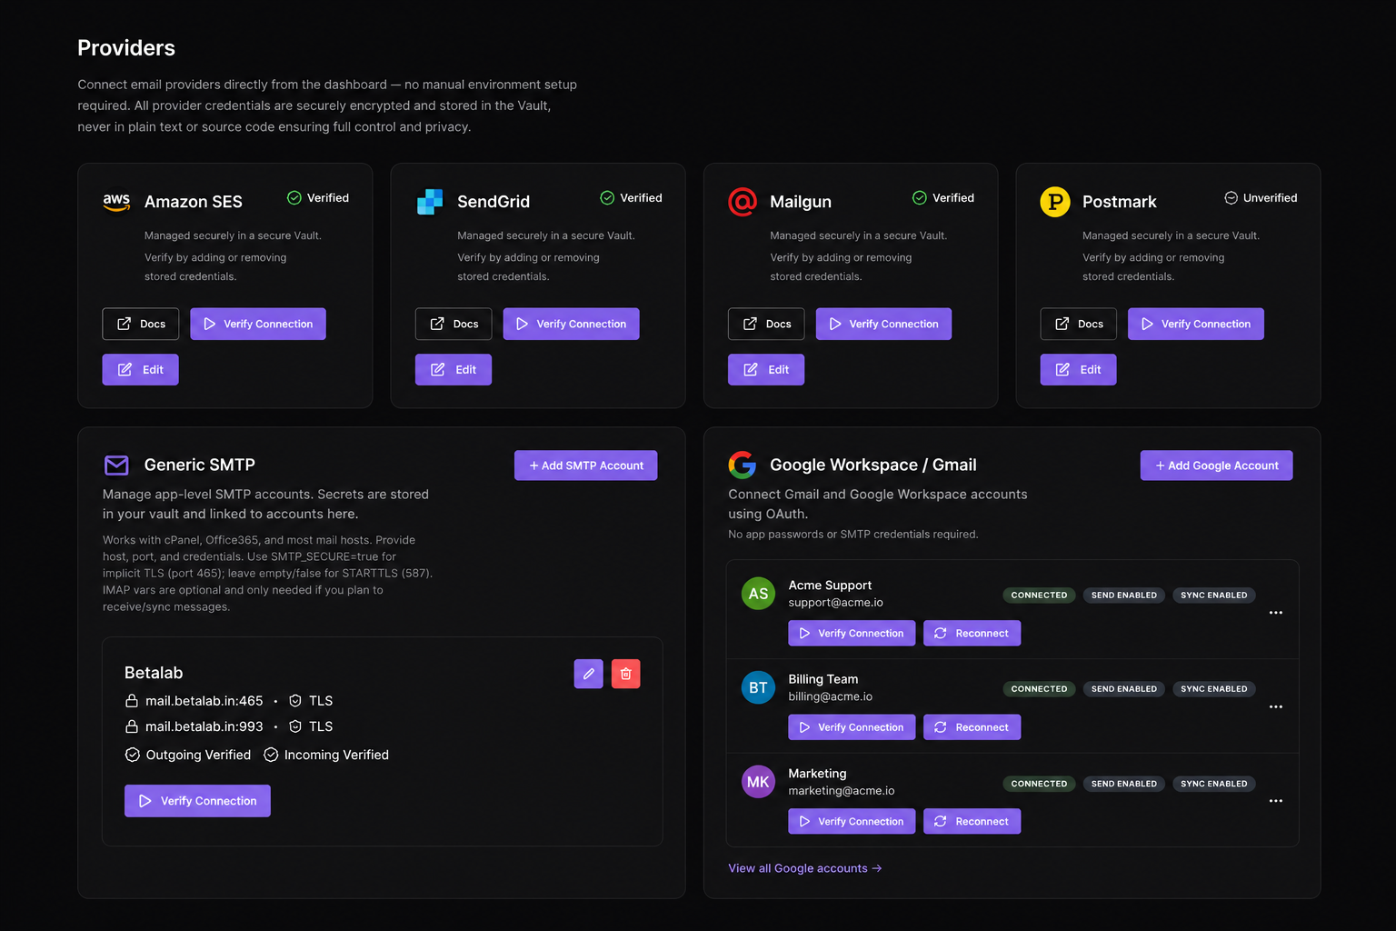Edit the Postmark provider
This screenshot has height=931, width=1396.
(x=1079, y=369)
